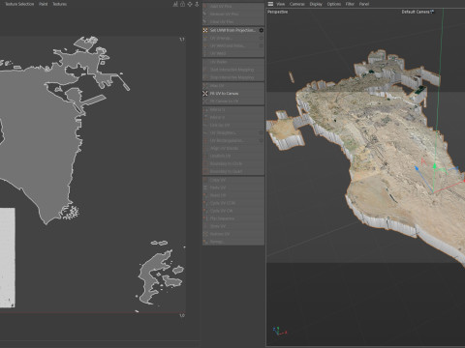Click the Boundary to Circle icon
Image resolution: width=465 pixels, height=348 pixels.
[x=205, y=163]
